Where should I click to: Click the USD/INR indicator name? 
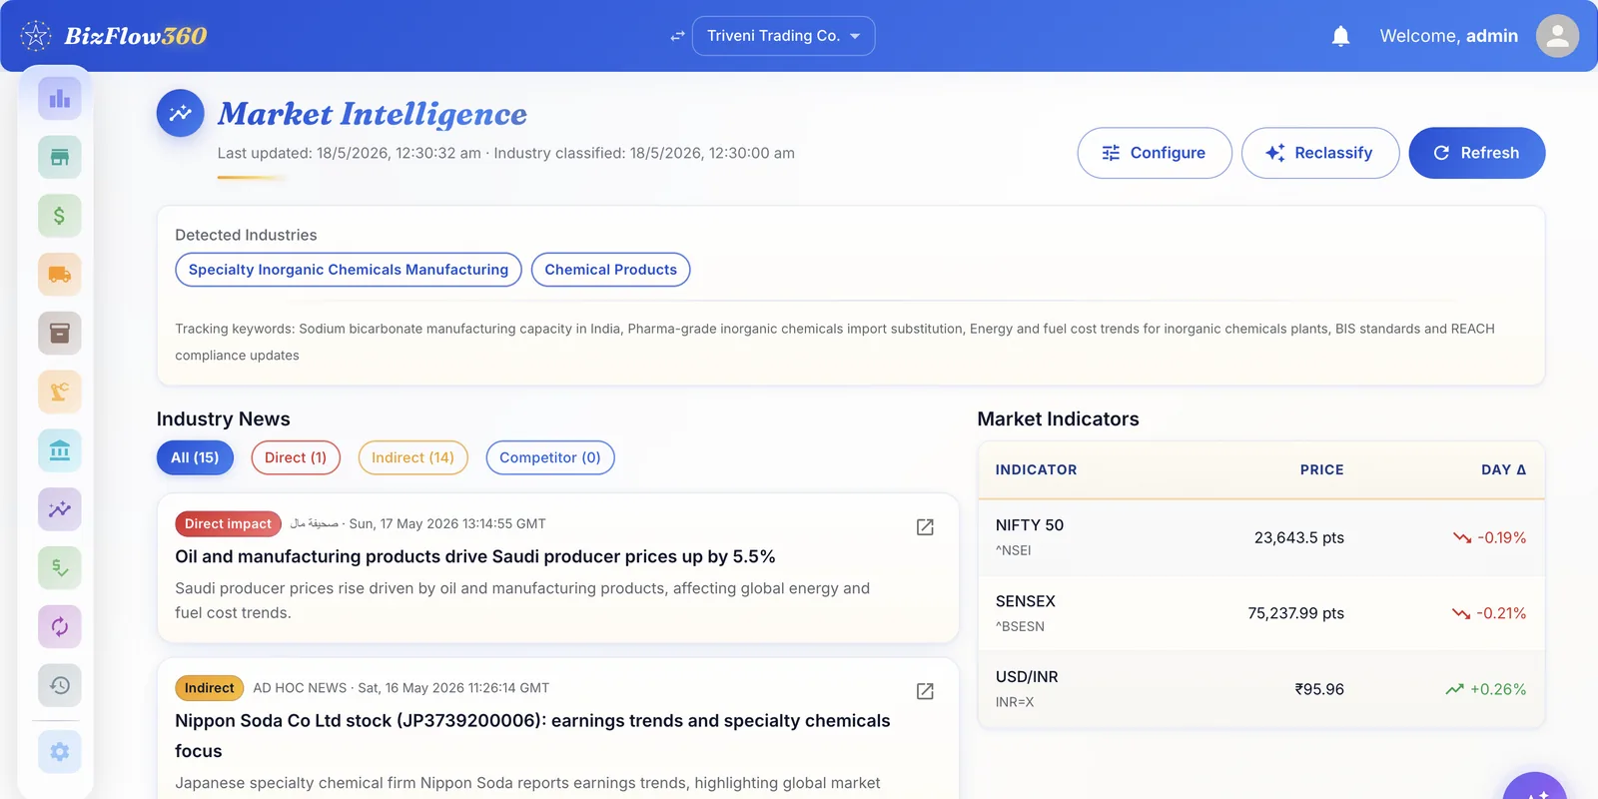coord(1027,677)
